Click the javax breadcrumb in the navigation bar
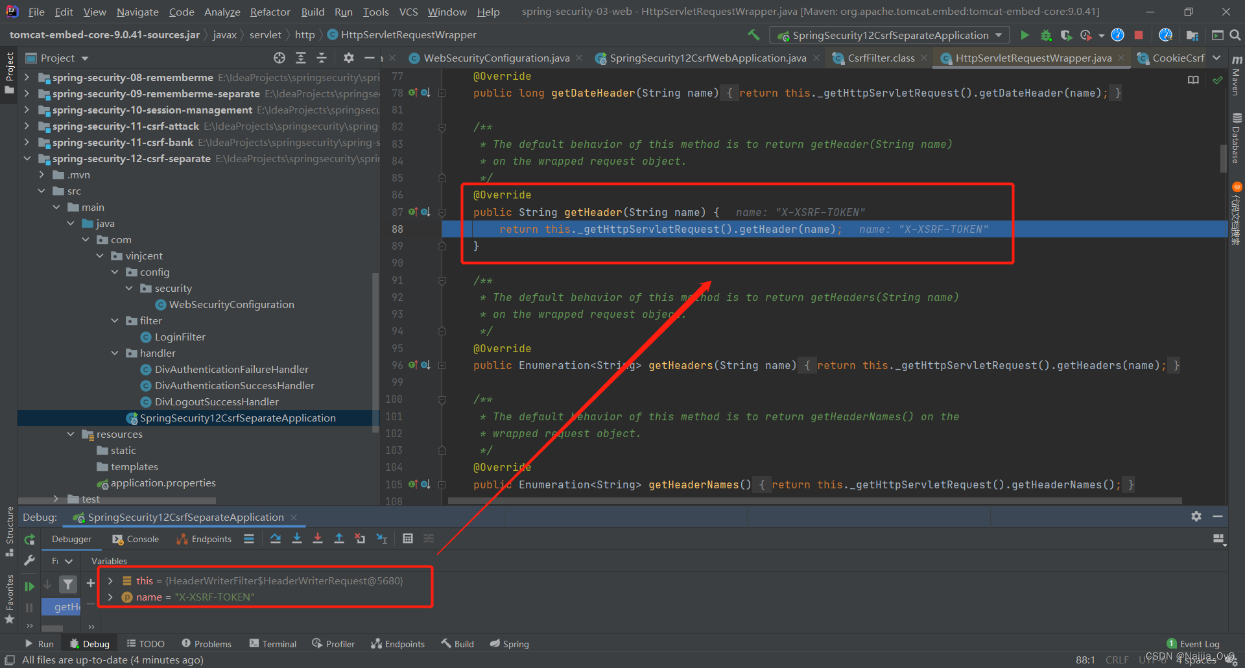 click(x=224, y=35)
